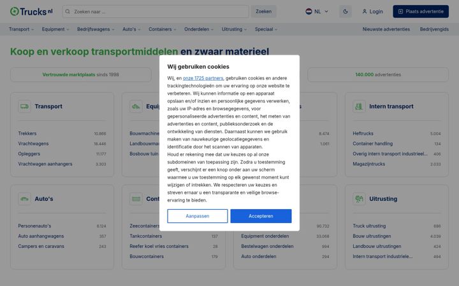The image size is (459, 286).
Task: Accept cookies with Accepteren button
Action: click(x=261, y=216)
